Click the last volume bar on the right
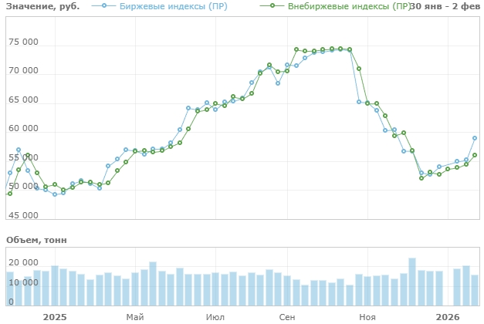 [475, 290]
